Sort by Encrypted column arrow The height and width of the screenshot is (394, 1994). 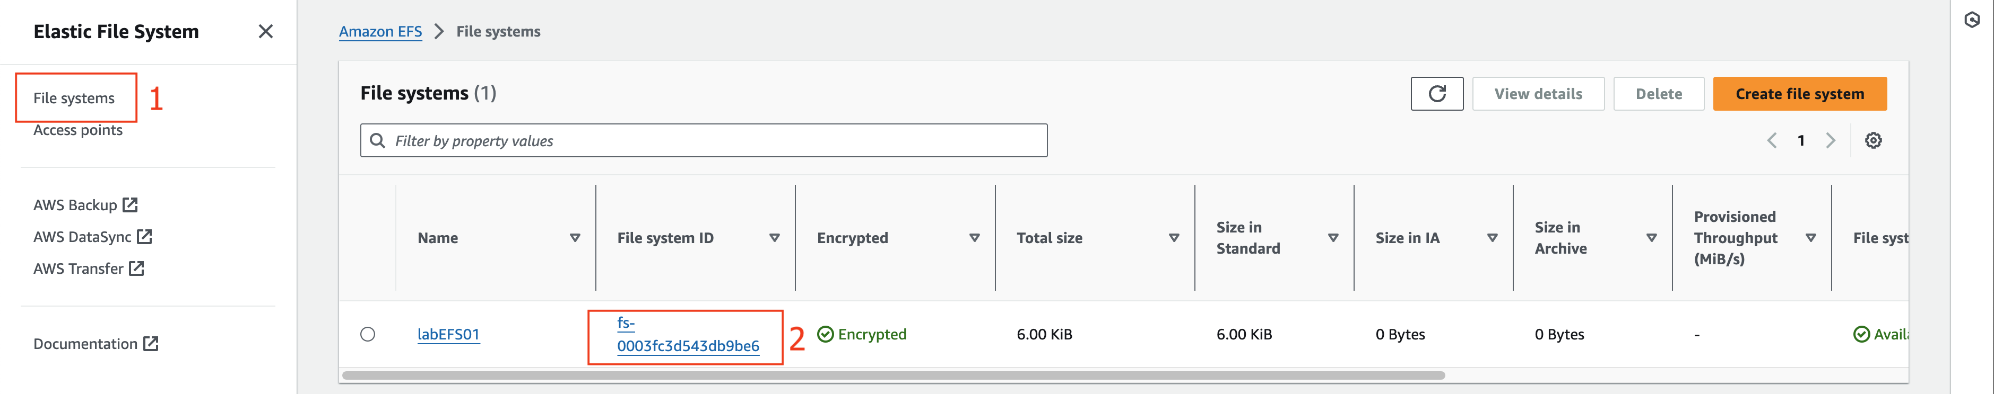point(974,238)
